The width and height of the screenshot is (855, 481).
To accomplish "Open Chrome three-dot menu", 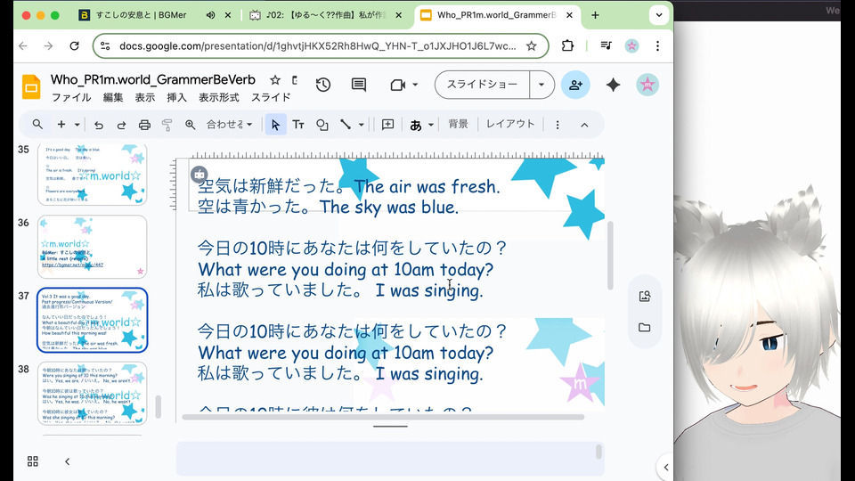I will tap(657, 45).
